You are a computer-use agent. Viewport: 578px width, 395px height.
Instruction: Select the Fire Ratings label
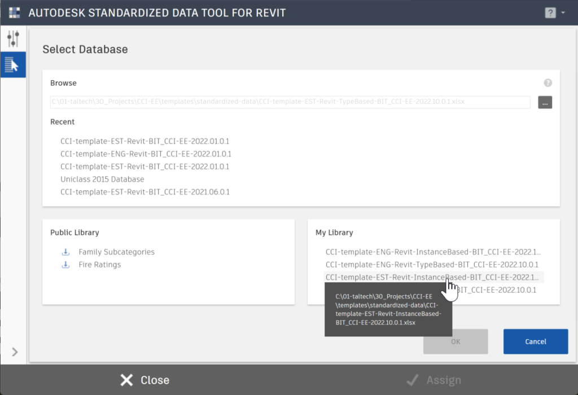click(x=99, y=265)
